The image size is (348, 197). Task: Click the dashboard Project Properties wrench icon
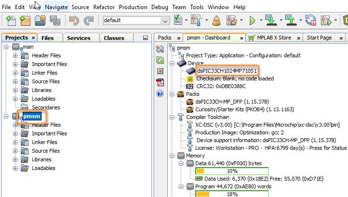click(x=160, y=49)
